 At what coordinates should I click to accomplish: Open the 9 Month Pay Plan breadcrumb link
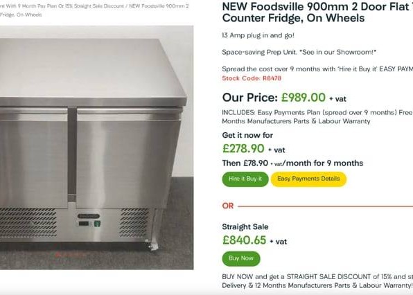click(62, 6)
